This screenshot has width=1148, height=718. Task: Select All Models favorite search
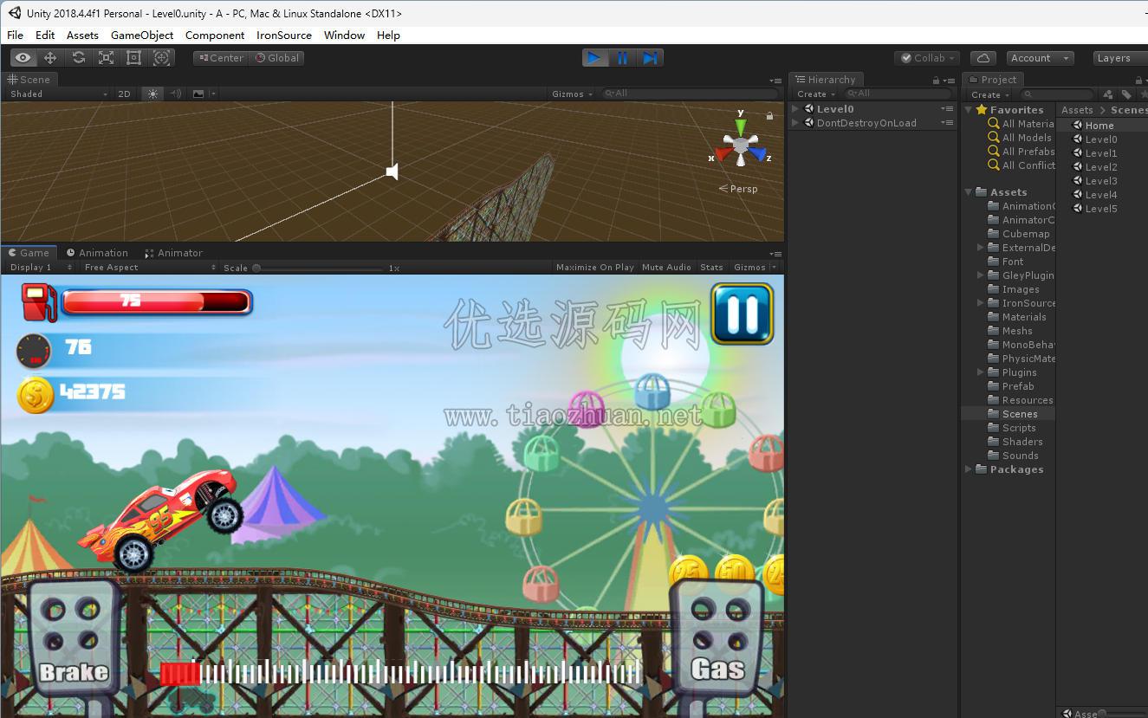(x=1020, y=138)
